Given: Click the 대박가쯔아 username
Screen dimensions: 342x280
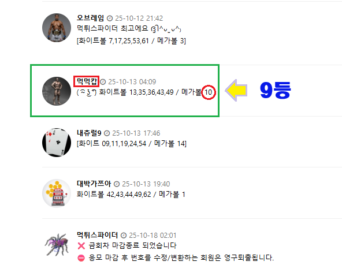Looking at the screenshot, I should coord(94,184).
